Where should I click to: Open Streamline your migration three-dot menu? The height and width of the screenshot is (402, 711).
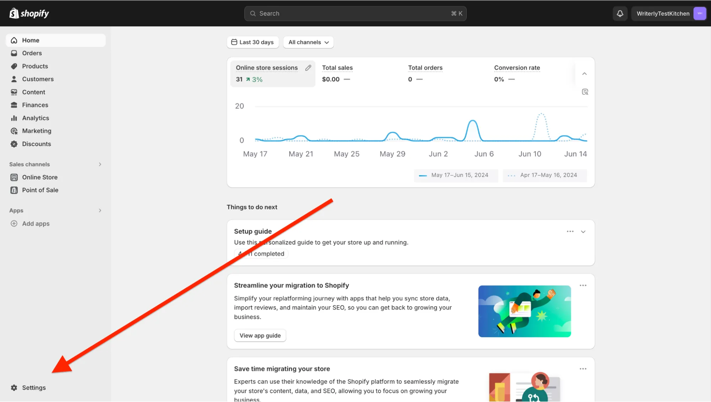tap(583, 285)
